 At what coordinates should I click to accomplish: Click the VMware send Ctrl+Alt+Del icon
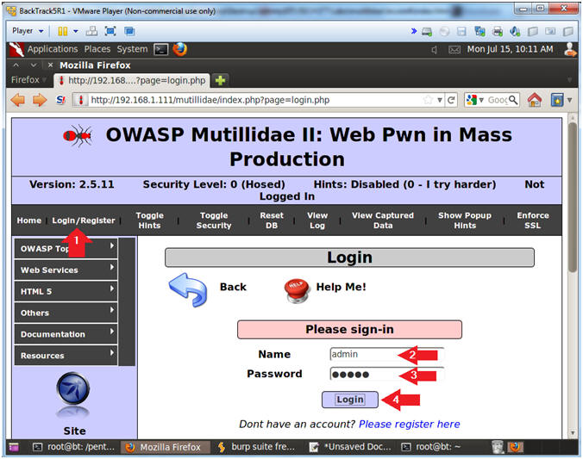pyautogui.click(x=91, y=31)
